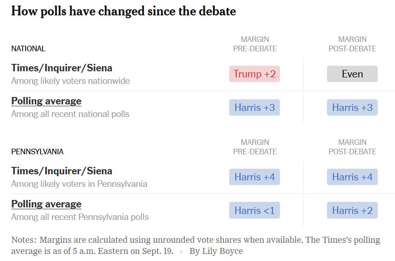395x261 pixels.
Task: Click Pennsylvania pre-debate Harris +4 badge
Action: [x=254, y=177]
